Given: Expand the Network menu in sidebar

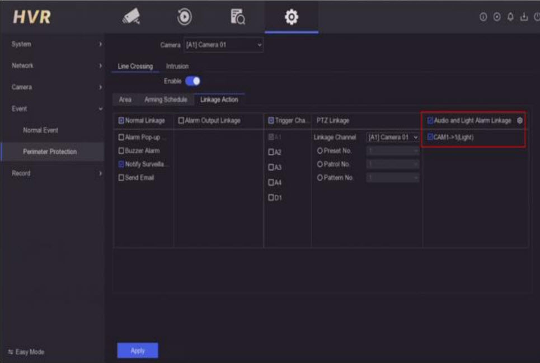Looking at the screenshot, I should point(52,65).
